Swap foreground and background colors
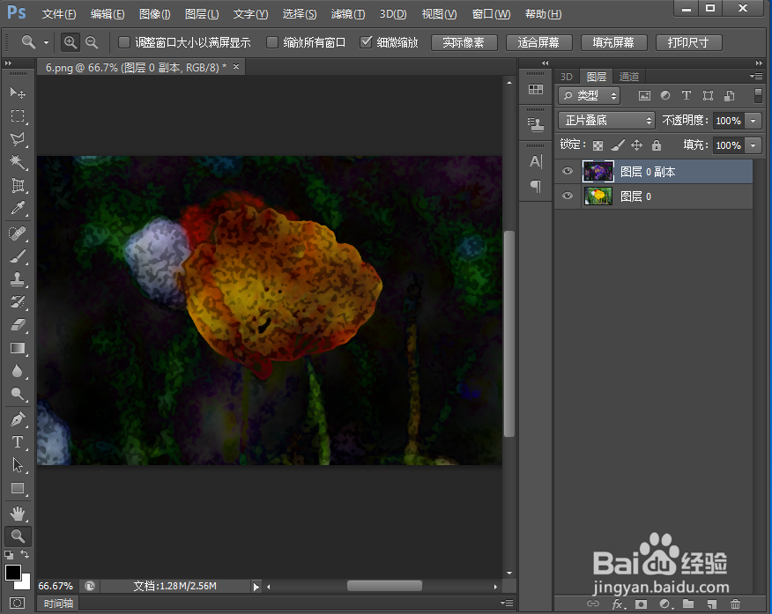Screen dimensions: 772x614 tap(25, 554)
